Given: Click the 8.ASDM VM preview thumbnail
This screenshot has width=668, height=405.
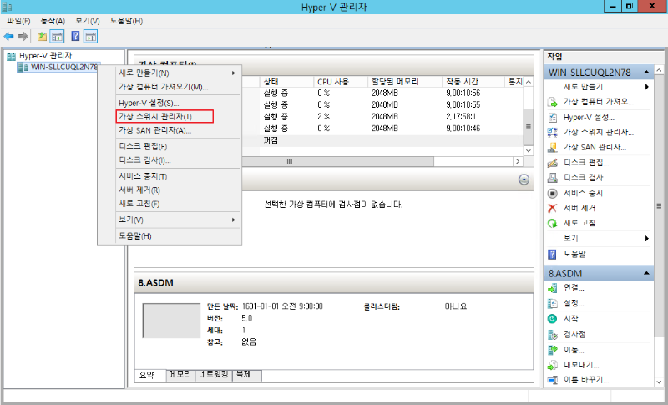Looking at the screenshot, I should 171,321.
